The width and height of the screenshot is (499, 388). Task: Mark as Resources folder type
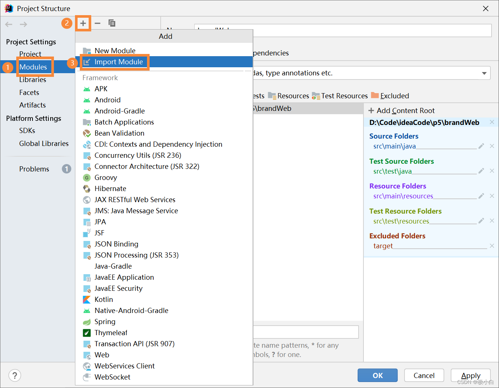coord(288,96)
